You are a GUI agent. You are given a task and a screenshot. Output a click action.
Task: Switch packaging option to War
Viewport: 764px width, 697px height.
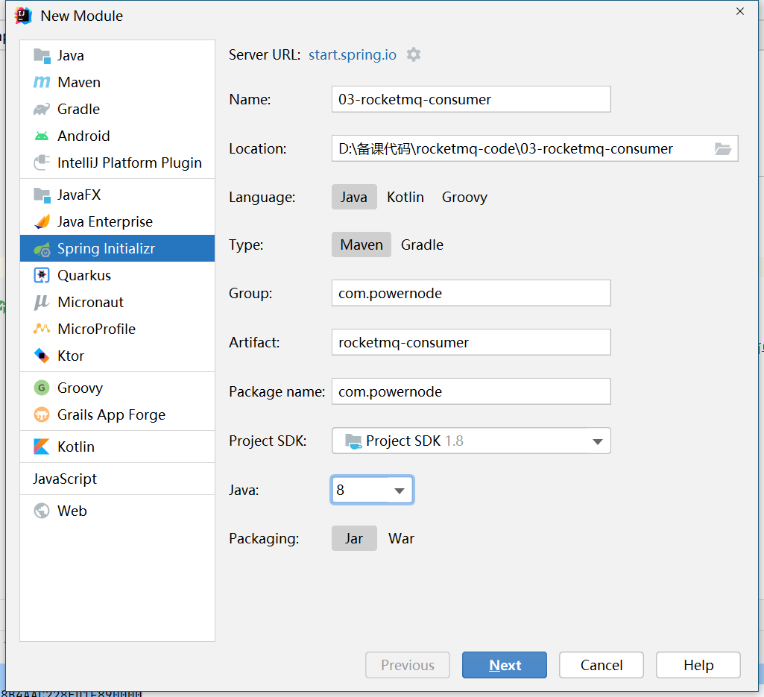401,539
